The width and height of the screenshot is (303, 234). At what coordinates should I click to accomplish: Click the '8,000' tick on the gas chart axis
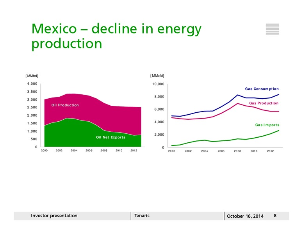pos(159,97)
